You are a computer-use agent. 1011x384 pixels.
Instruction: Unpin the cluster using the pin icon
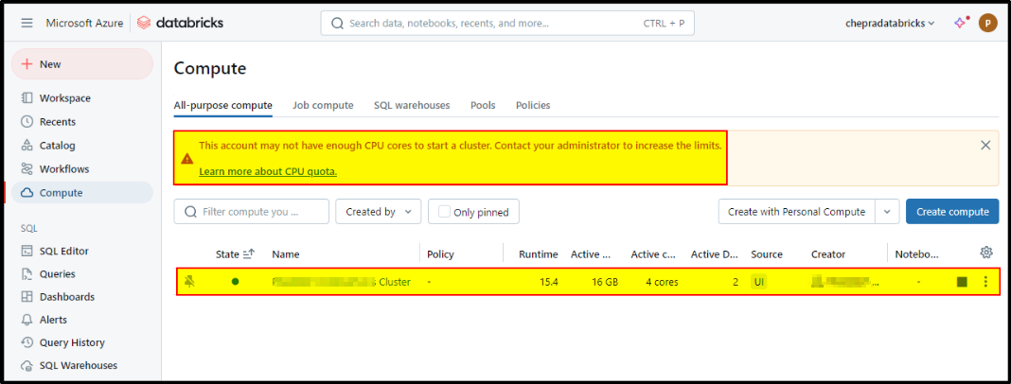coord(189,282)
